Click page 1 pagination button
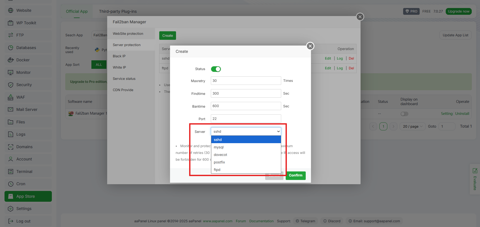The height and width of the screenshot is (227, 480). click(383, 126)
